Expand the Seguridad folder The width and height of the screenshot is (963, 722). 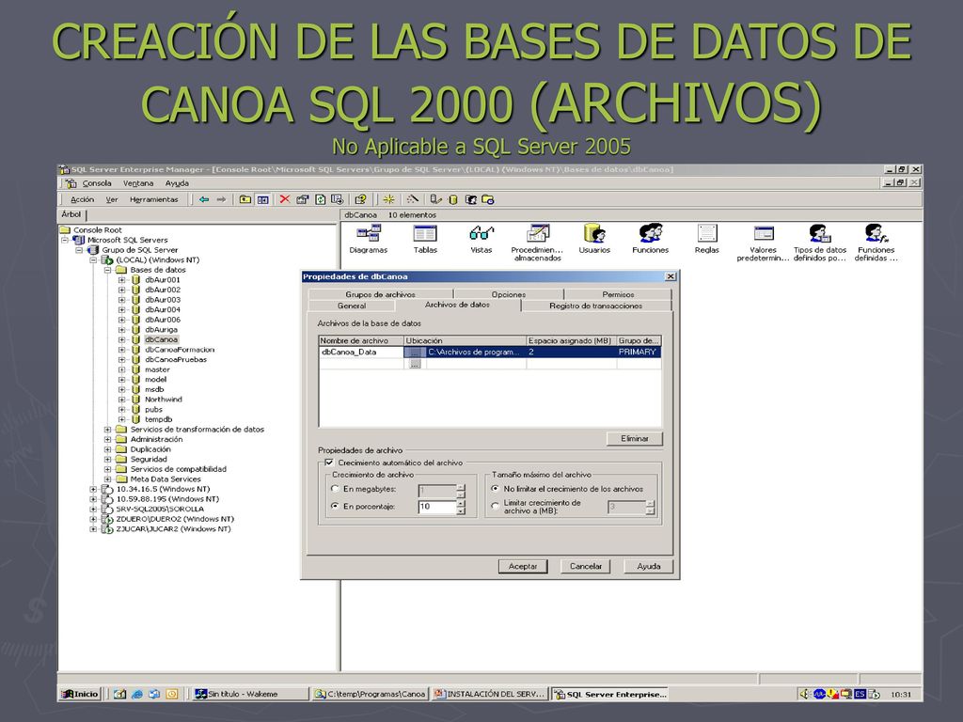tap(107, 459)
